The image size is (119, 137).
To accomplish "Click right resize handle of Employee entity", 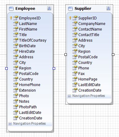I will 54,68.
